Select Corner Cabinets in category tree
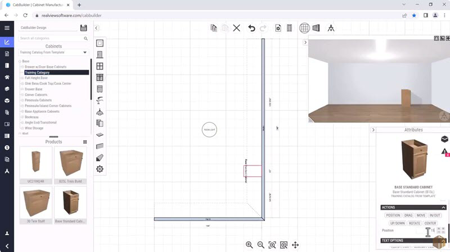Image resolution: width=450 pixels, height=252 pixels. (x=38, y=95)
